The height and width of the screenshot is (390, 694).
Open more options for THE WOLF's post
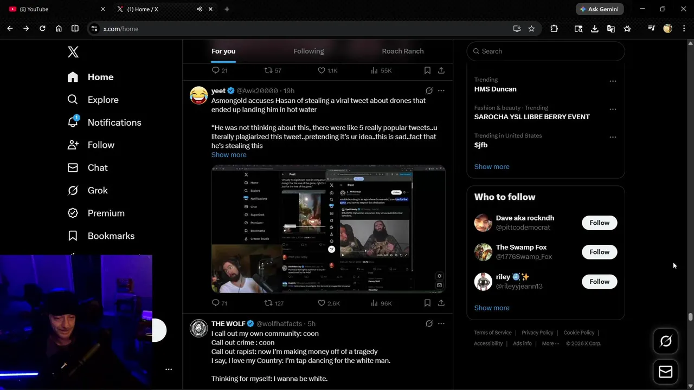[x=441, y=323]
